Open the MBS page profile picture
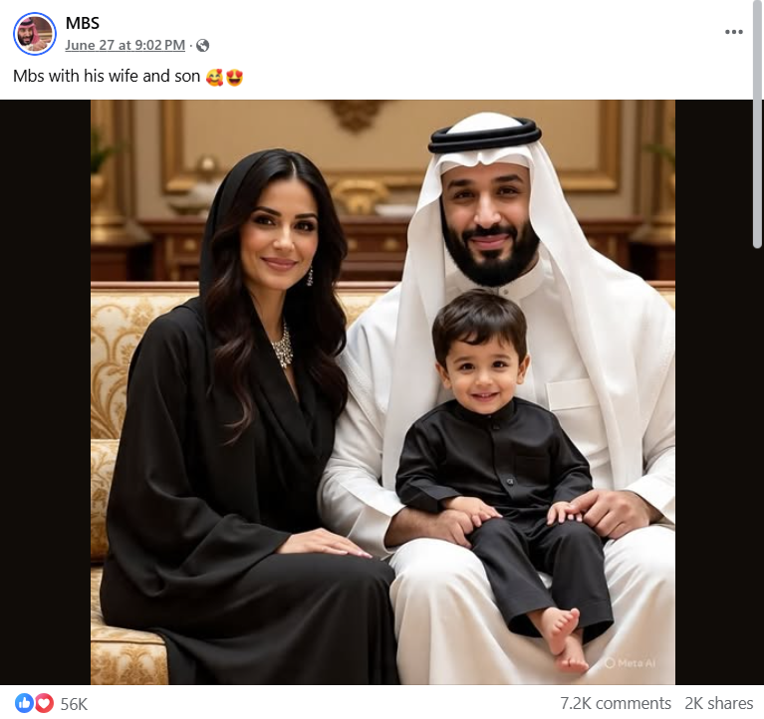The image size is (764, 719). [35, 34]
